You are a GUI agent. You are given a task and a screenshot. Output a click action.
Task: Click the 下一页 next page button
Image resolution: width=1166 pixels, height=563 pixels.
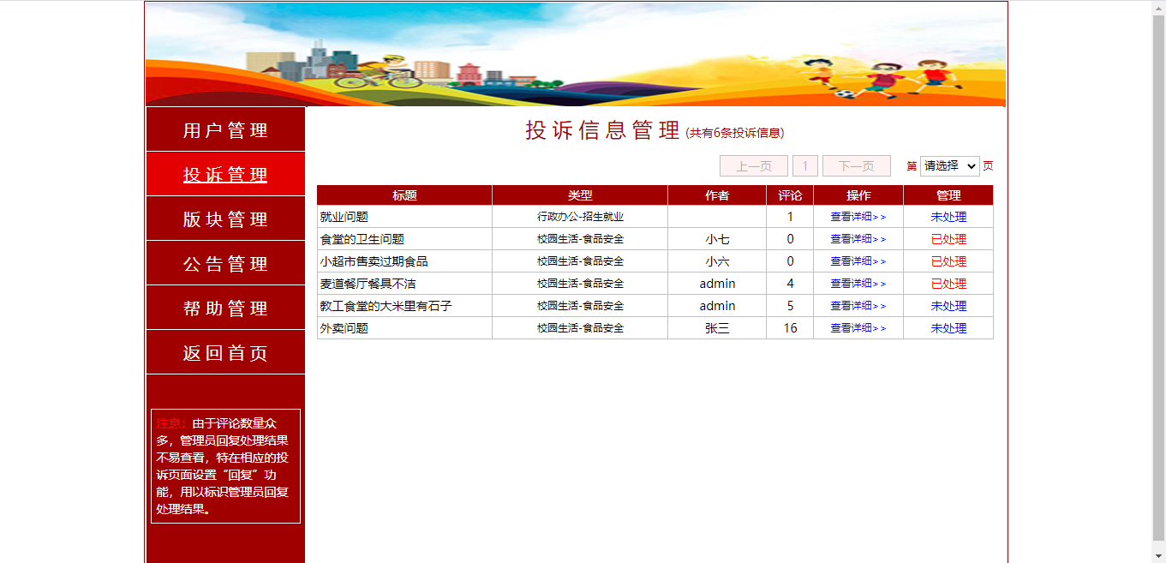[x=857, y=166]
